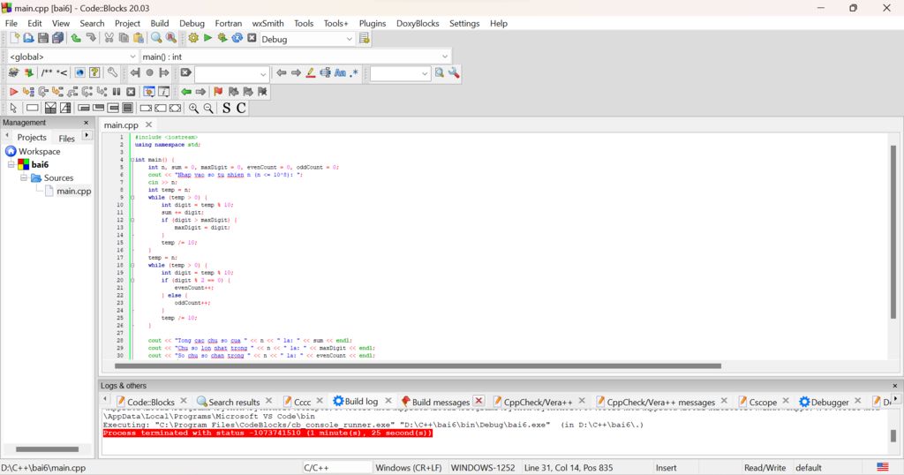Open the Plugins menu
This screenshot has height=475, width=904.
373,23
